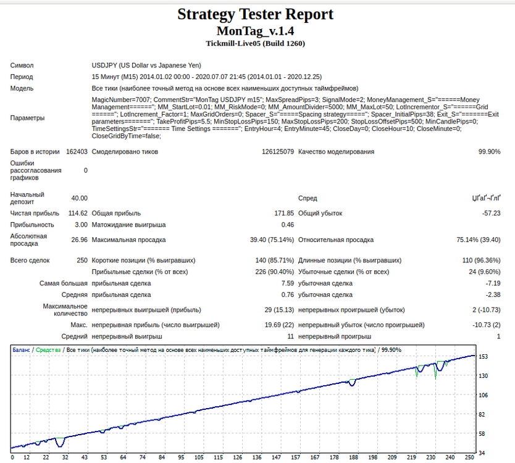Viewport: 515px width, 463px height.
Task: Click relative drawdown value 75.14% (39.40)
Action: pos(479,240)
